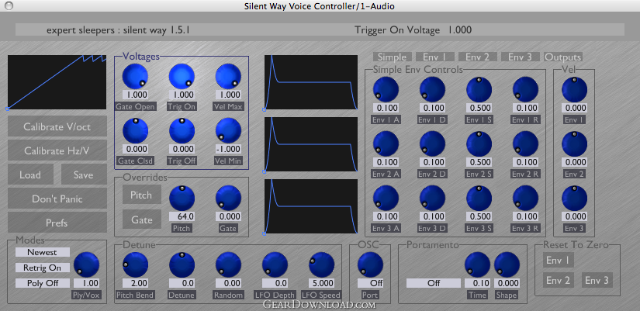Click the Vel Max knob
Viewport: 640px width, 311px height.
[228, 77]
